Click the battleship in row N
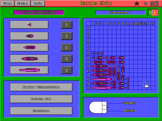This screenshot has width=162, height=121. [x=99, y=83]
